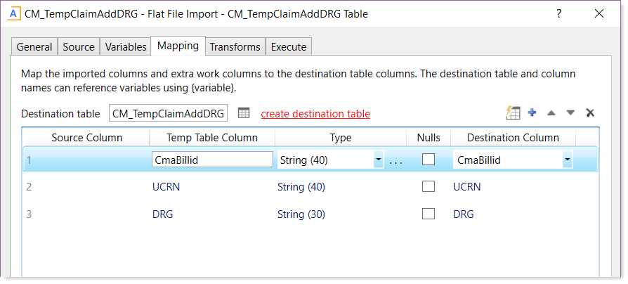Click the application logo in title bar
Screen dimensions: 628x284
[14, 13]
